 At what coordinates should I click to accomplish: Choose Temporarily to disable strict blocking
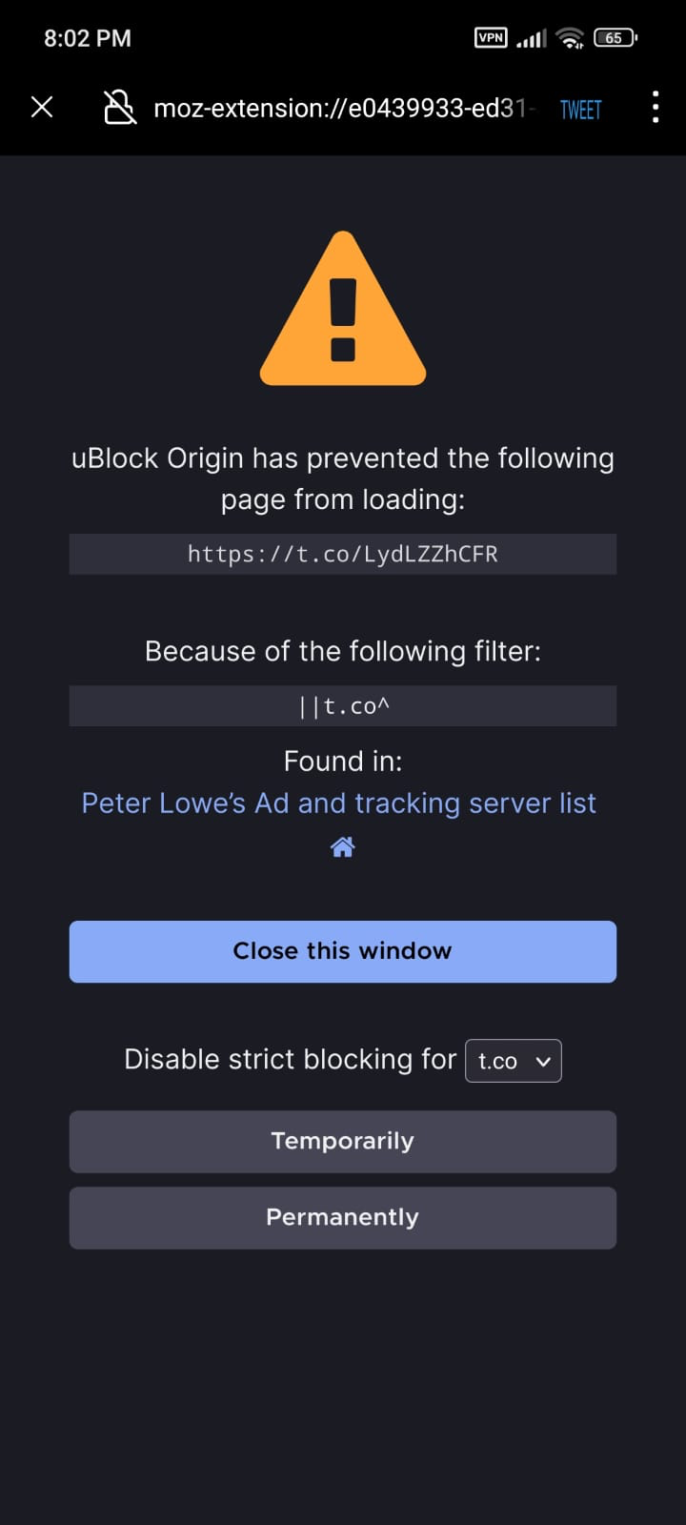click(342, 1141)
